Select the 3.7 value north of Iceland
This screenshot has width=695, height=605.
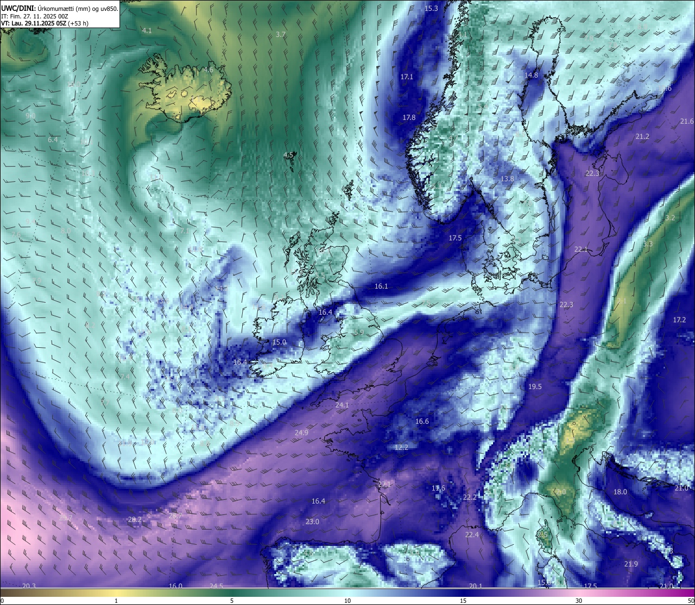tap(280, 34)
